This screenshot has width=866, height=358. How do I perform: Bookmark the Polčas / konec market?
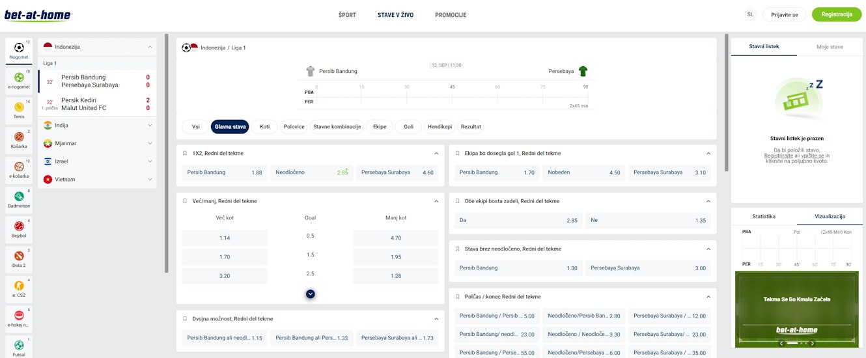[458, 297]
